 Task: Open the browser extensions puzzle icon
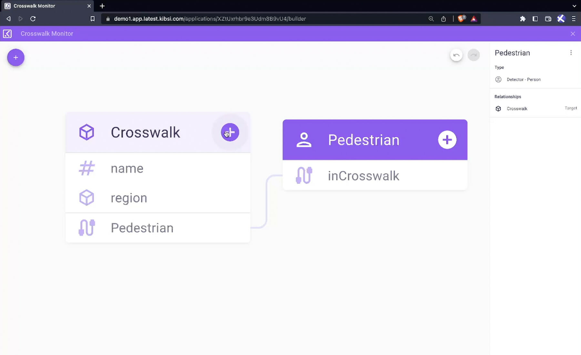(x=523, y=19)
